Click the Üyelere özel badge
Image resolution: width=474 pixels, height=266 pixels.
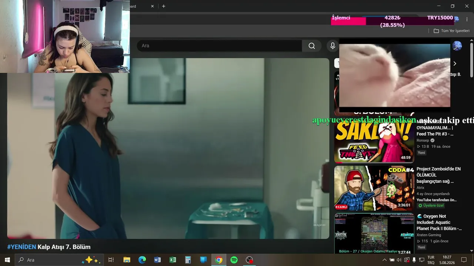coord(431,205)
